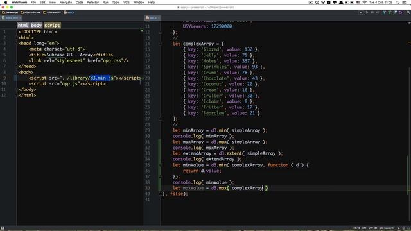Click the Stop icon in toolbar
Image resolution: width=411 pixels, height=231 pixels.
(x=378, y=12)
